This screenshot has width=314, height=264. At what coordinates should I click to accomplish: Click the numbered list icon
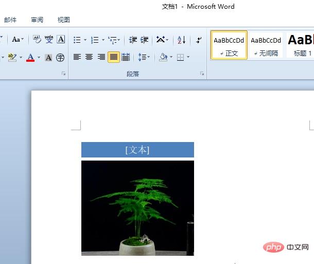point(94,40)
